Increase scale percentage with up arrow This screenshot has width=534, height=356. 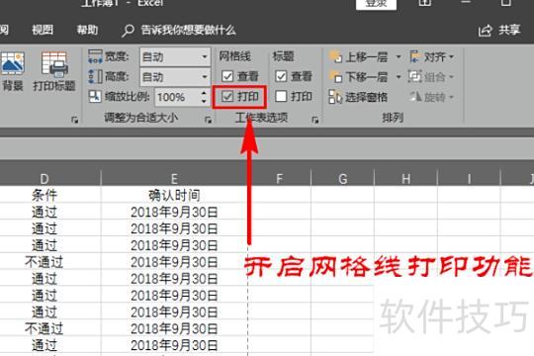[204, 93]
